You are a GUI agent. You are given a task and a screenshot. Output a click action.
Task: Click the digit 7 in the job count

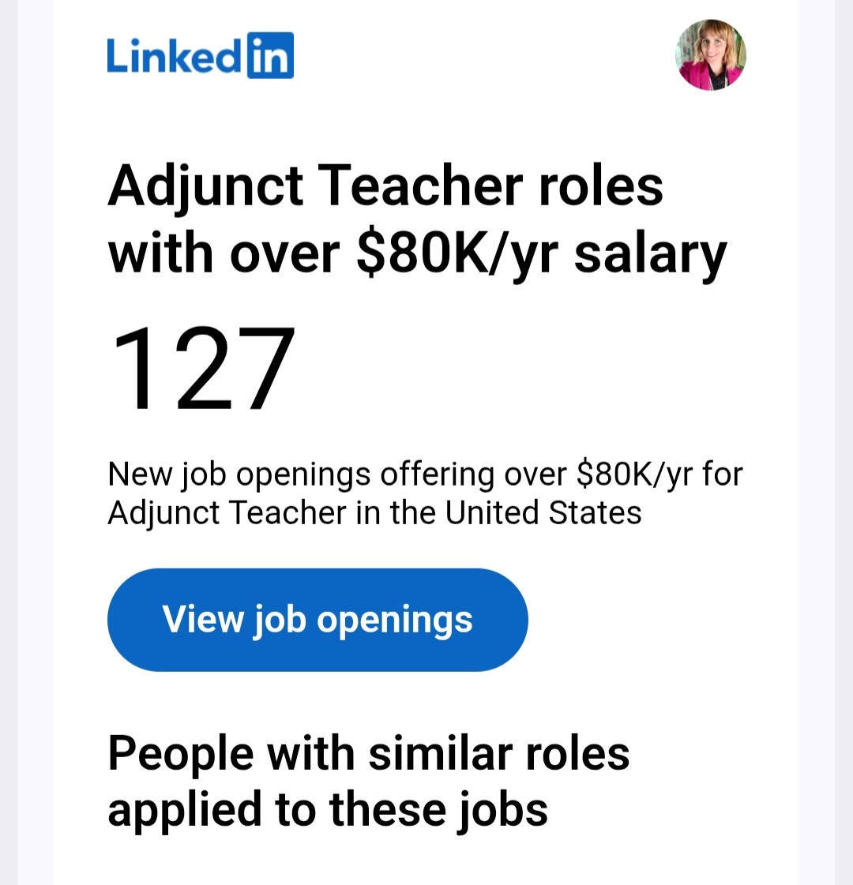pos(258,369)
